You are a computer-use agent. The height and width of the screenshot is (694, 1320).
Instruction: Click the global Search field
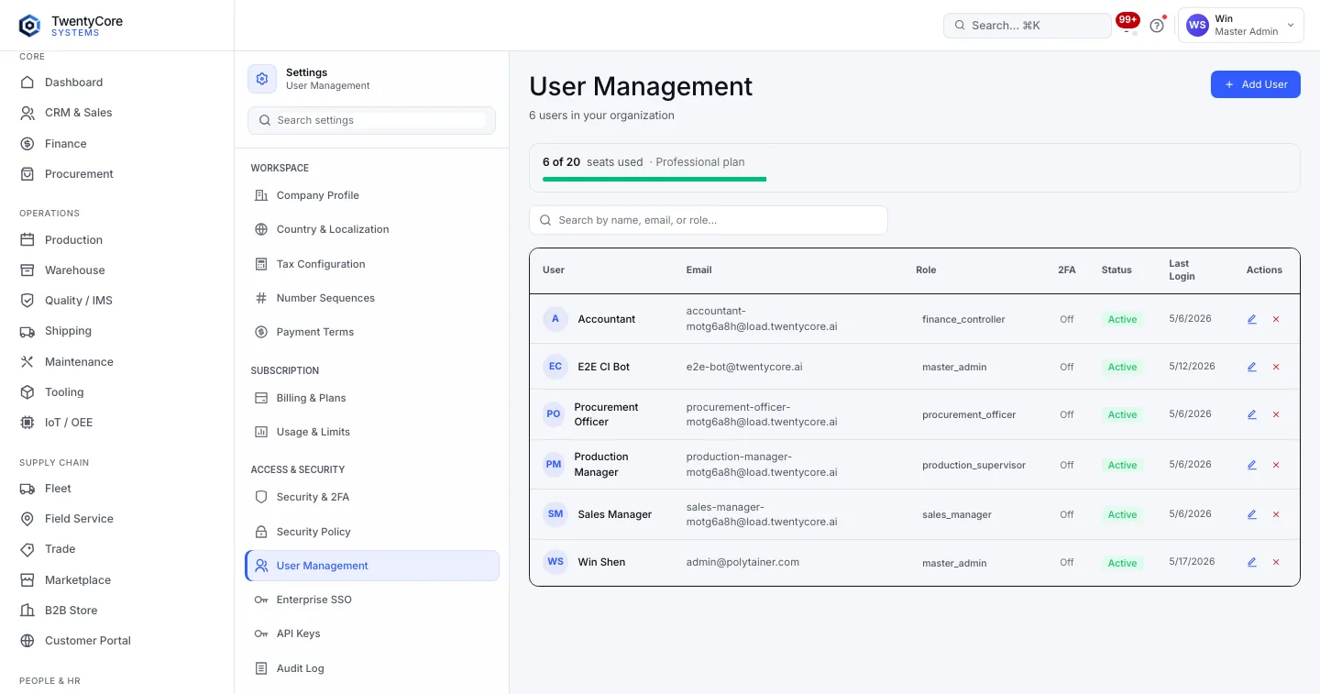point(1028,26)
